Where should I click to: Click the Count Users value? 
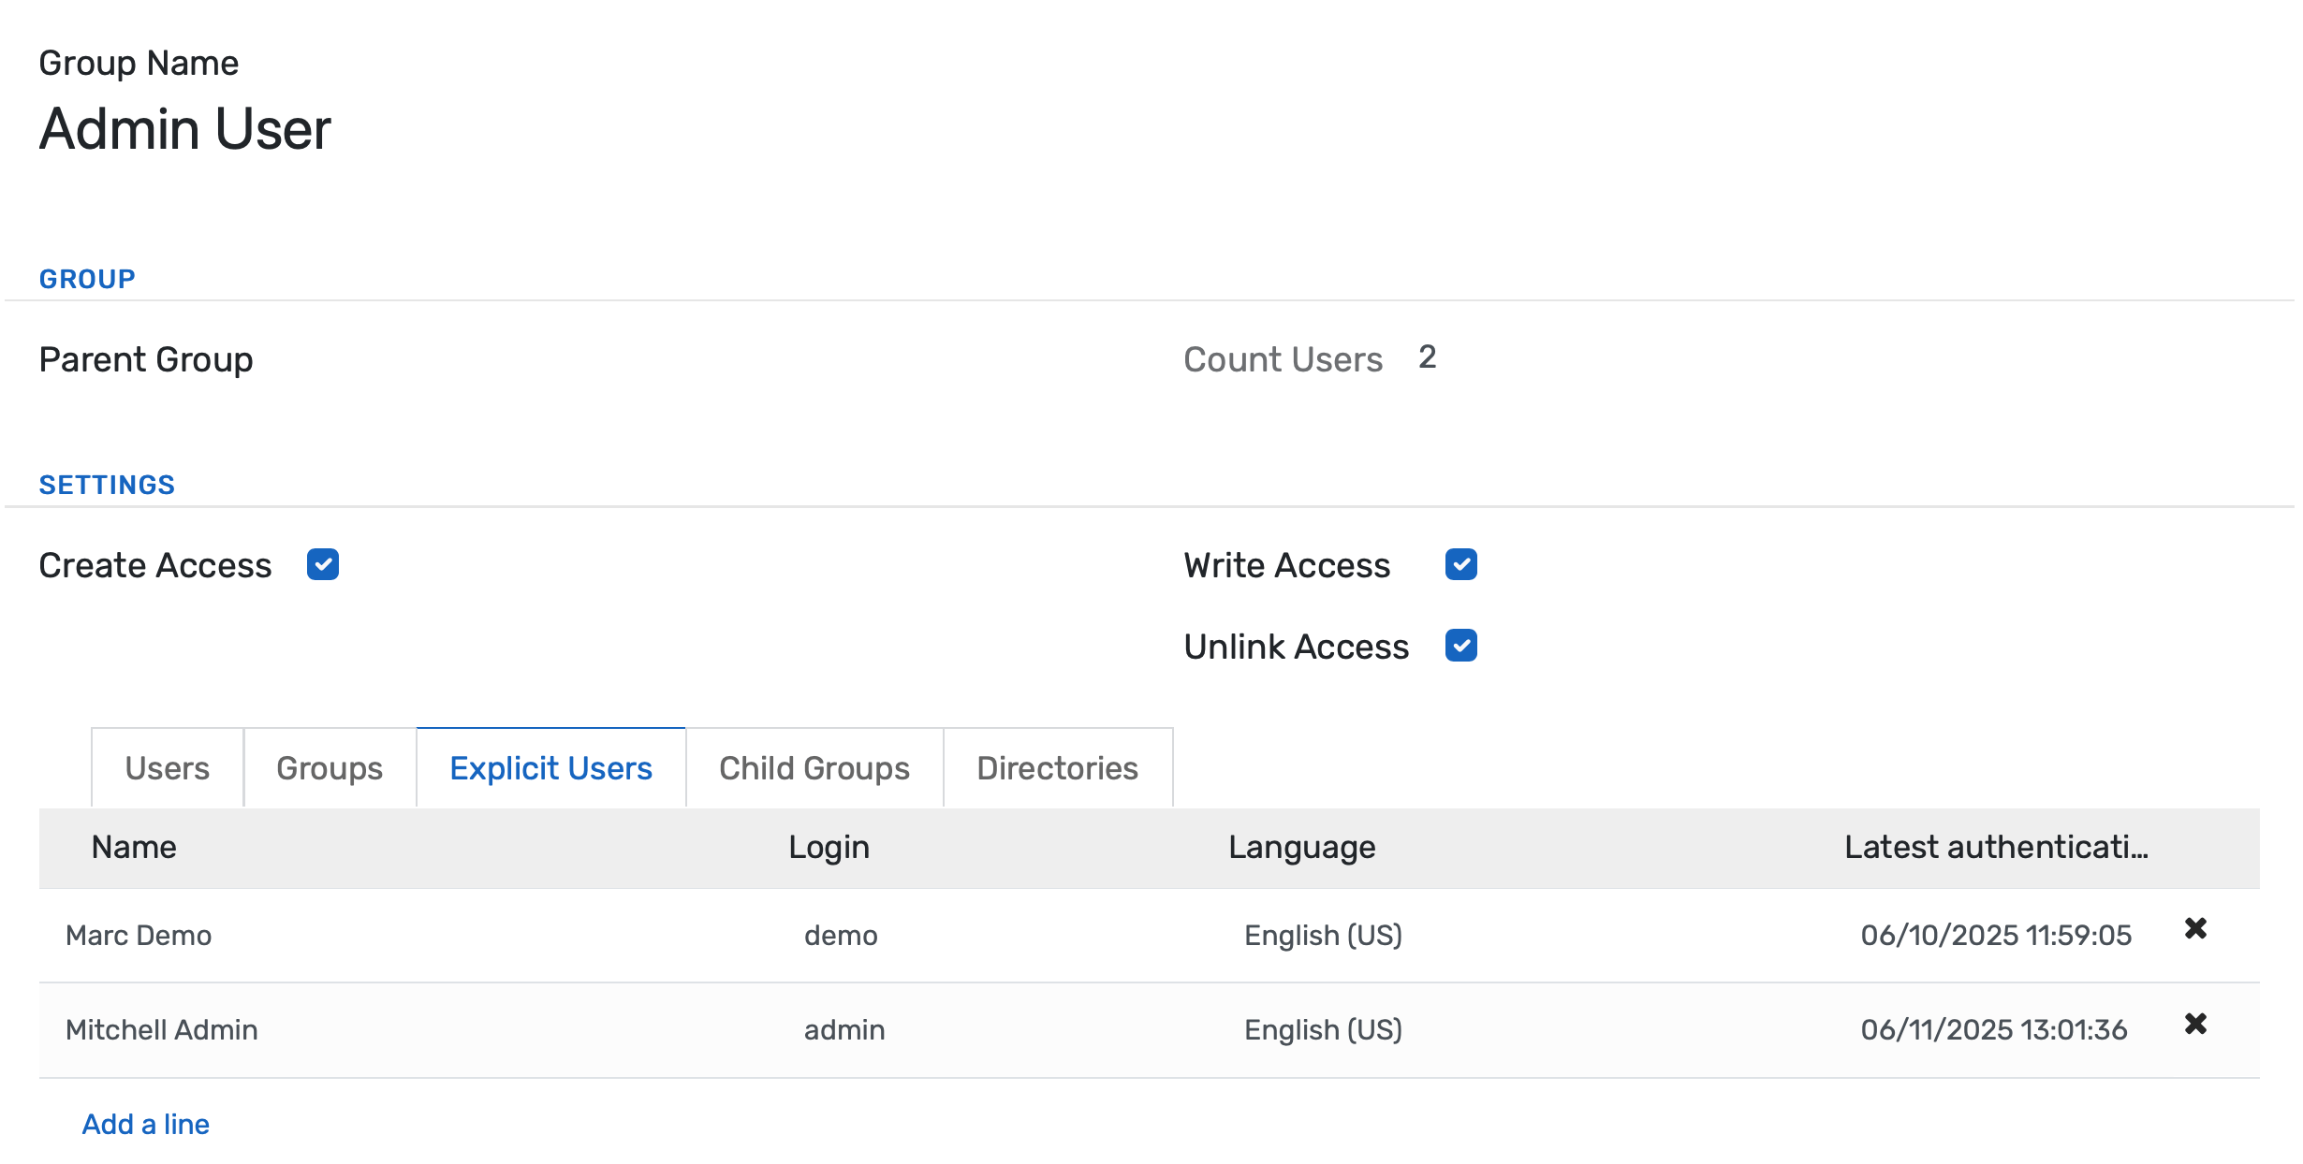[1428, 357]
